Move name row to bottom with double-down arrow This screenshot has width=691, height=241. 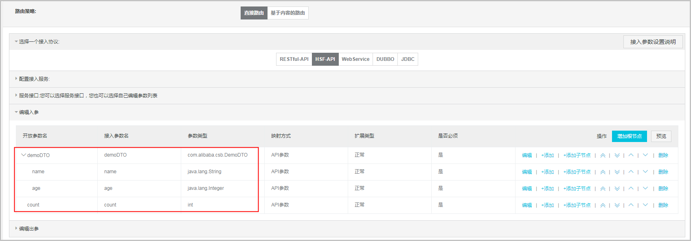pos(617,172)
